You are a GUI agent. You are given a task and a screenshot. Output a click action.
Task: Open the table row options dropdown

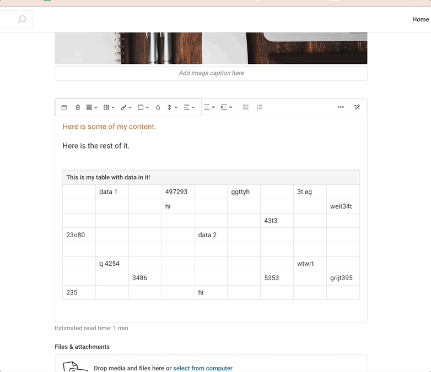coord(92,107)
